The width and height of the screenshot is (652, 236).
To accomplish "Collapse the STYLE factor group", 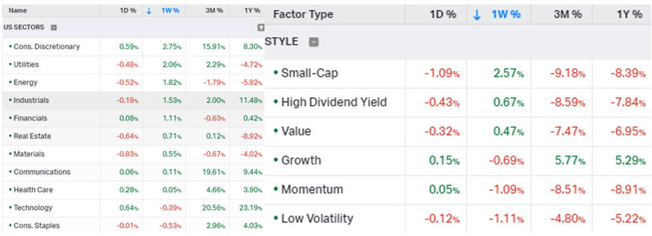I will tap(314, 42).
